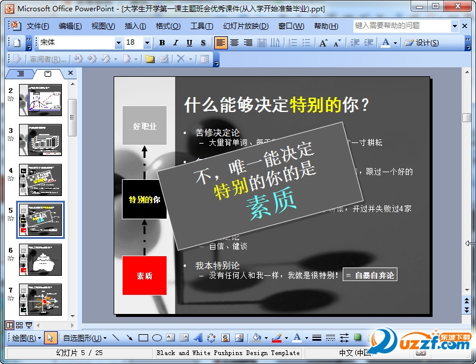Select slide 6 thumbnail
Screen dimensions: 476x364
point(40,260)
